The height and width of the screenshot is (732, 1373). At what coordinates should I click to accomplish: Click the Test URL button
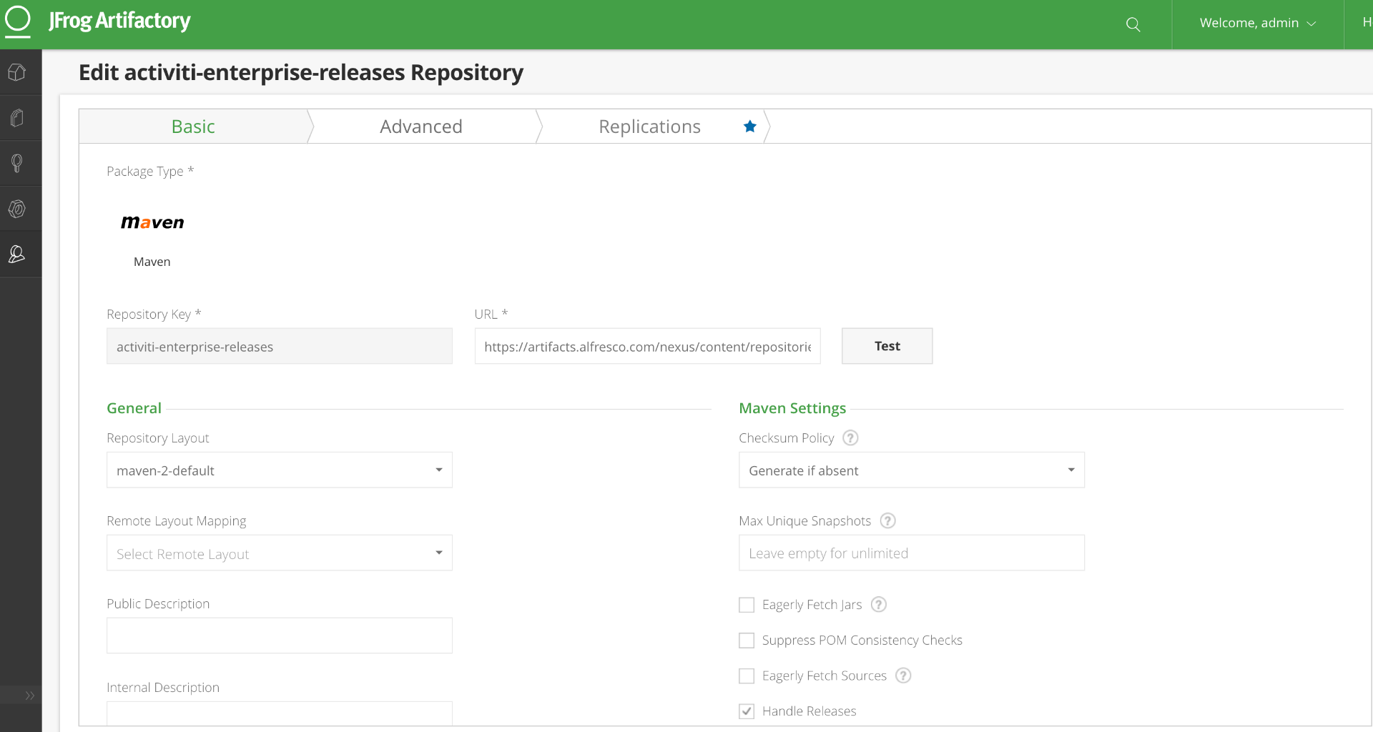[x=887, y=346]
